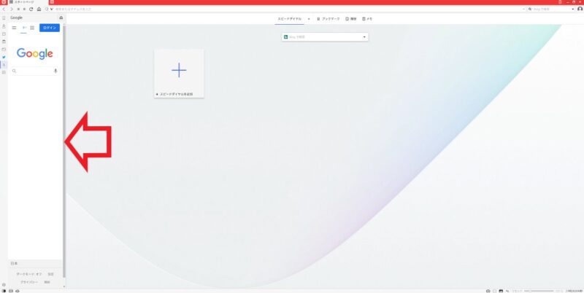Screen dimensions: 584x293
Task: Open the Bookmarks side panel
Action: pos(4,17)
